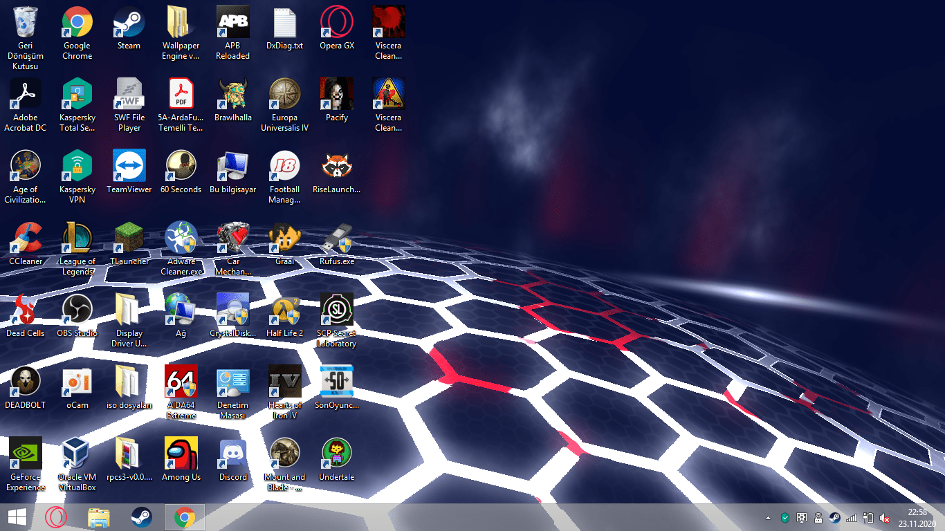This screenshot has height=531, width=945.
Task: Open Opera GX from the taskbar
Action: point(56,517)
